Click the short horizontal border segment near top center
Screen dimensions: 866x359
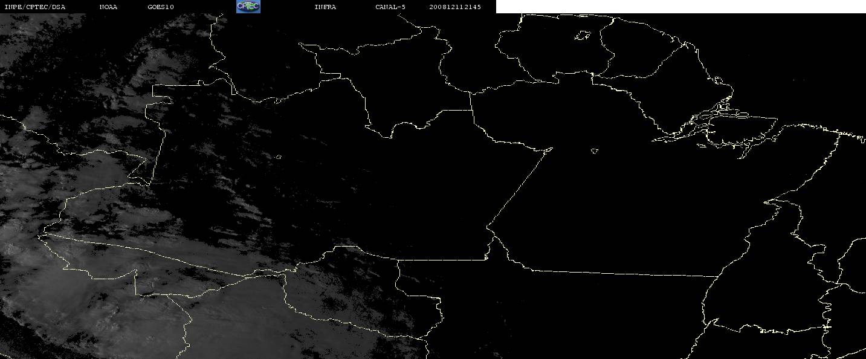[456, 110]
